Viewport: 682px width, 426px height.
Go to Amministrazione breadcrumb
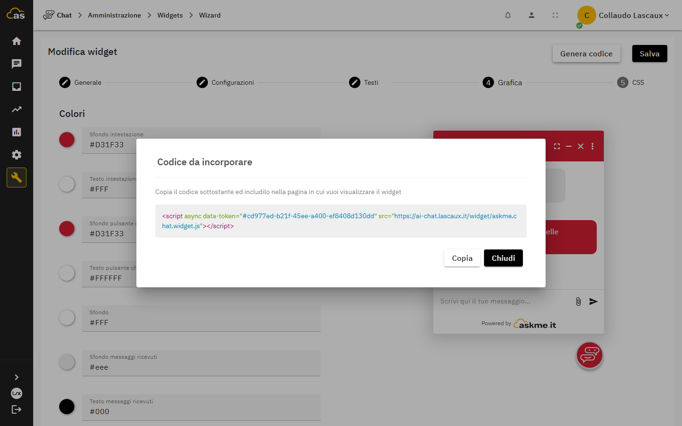tap(115, 15)
